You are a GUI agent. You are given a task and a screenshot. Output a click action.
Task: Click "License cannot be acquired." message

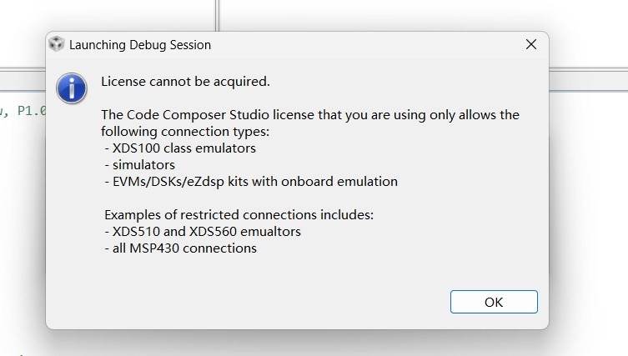coord(185,82)
